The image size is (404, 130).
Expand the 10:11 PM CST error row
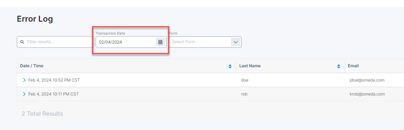(x=24, y=94)
